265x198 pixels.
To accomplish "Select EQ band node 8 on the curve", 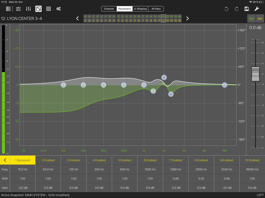I will (x=164, y=77).
